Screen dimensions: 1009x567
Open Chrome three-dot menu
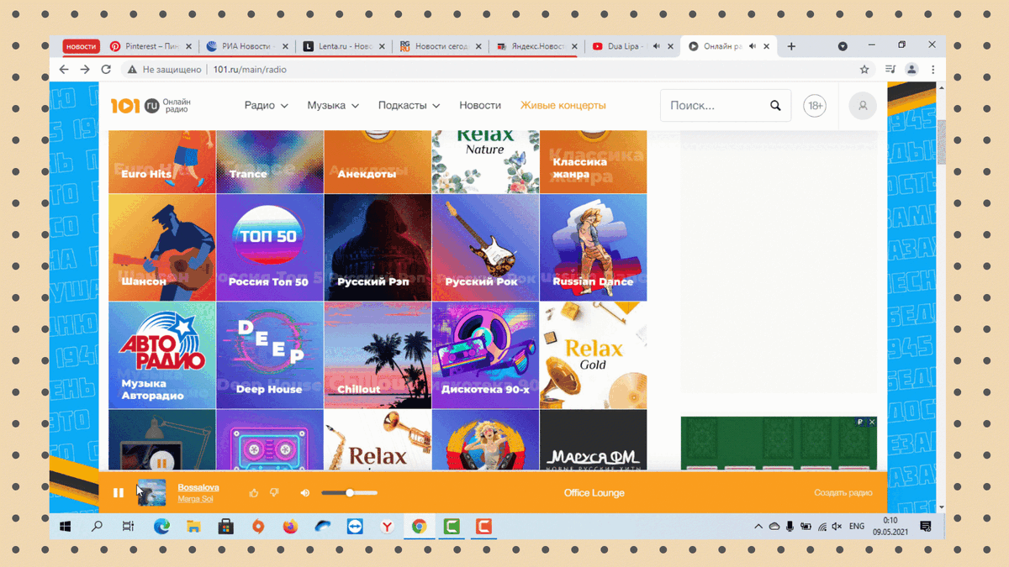[932, 70]
